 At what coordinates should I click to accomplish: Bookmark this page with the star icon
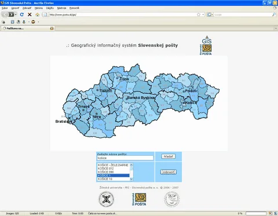199,14
